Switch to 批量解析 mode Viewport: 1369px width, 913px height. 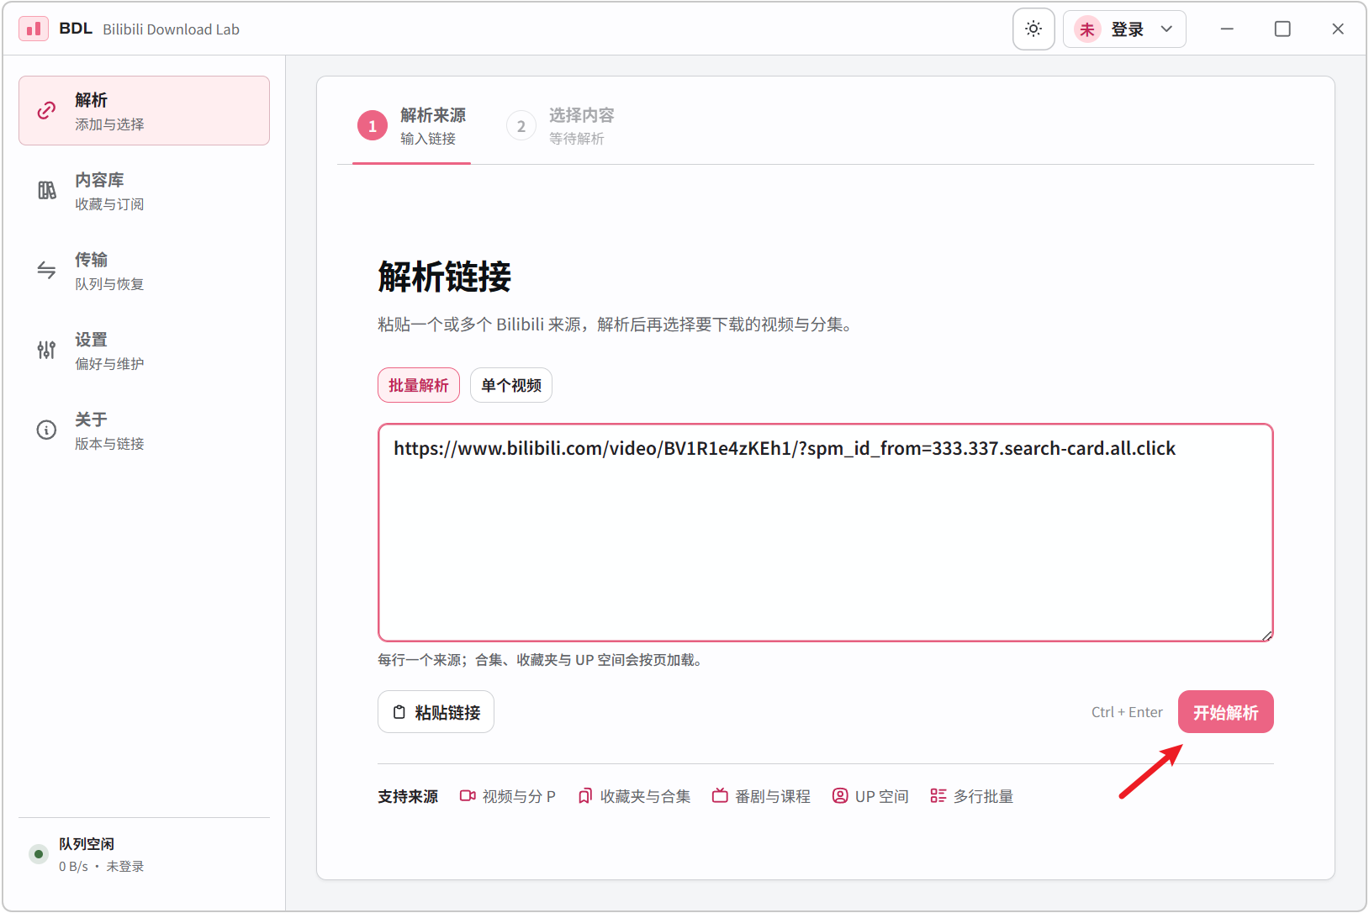pyautogui.click(x=419, y=385)
